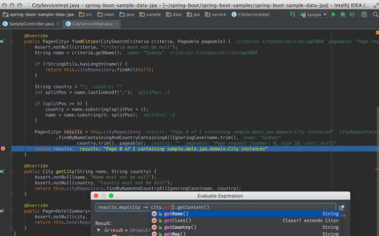379x236 pixels.
Task: Click the override gutter icon beside Page<HotelSummary>
Action: pos(2,211)
